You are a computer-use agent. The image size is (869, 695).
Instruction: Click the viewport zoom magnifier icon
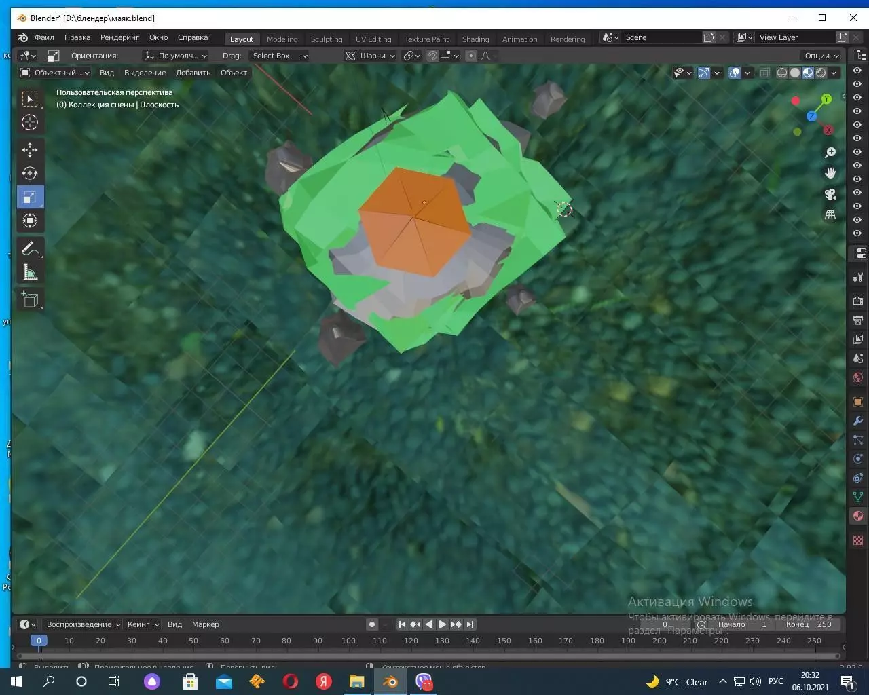coord(830,153)
